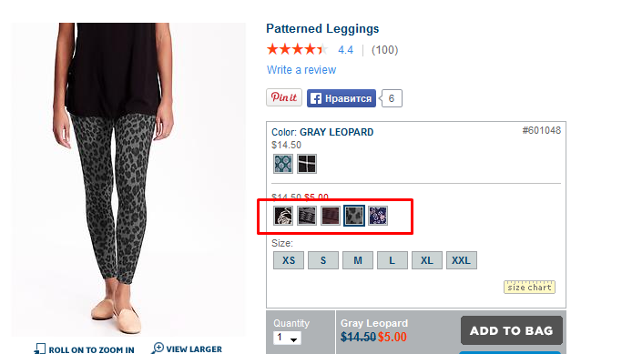The width and height of the screenshot is (622, 354).
Task: Open the Facebook like count bubble
Action: [391, 98]
